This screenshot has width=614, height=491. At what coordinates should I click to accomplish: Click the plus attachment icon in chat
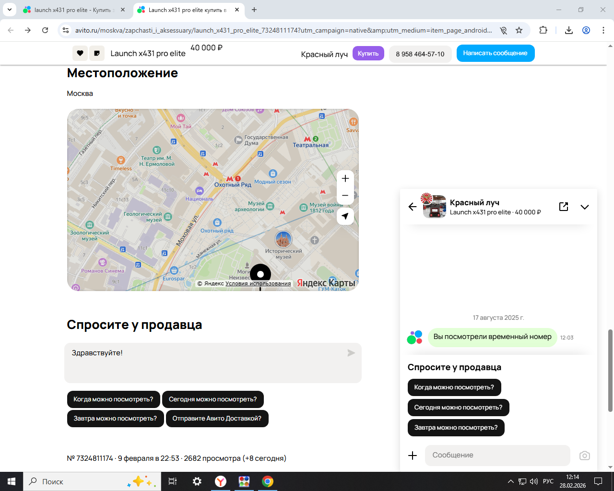point(413,456)
